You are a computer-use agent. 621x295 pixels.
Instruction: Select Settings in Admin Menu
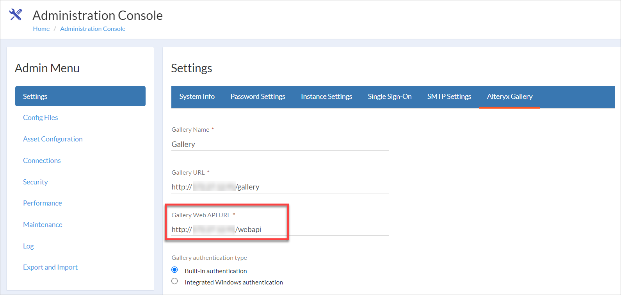80,96
